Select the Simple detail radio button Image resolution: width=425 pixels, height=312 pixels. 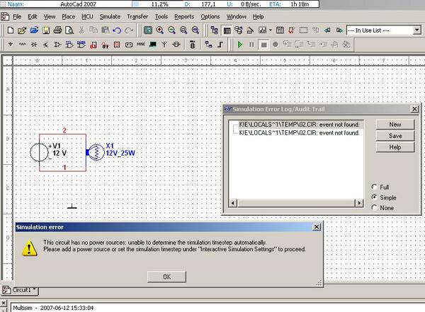click(375, 197)
